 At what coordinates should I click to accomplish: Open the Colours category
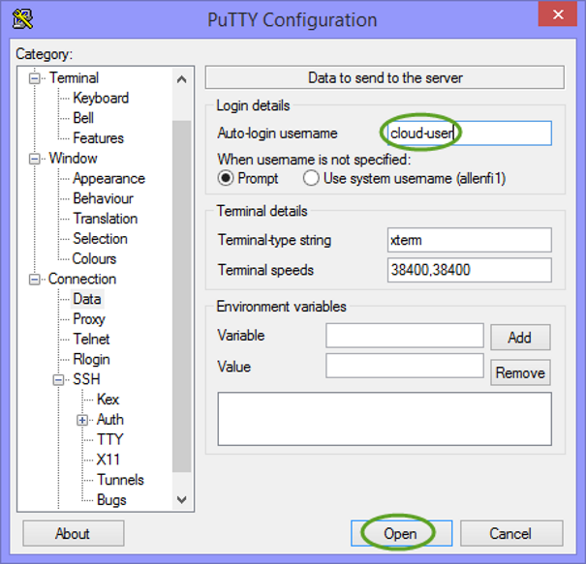[x=94, y=259]
